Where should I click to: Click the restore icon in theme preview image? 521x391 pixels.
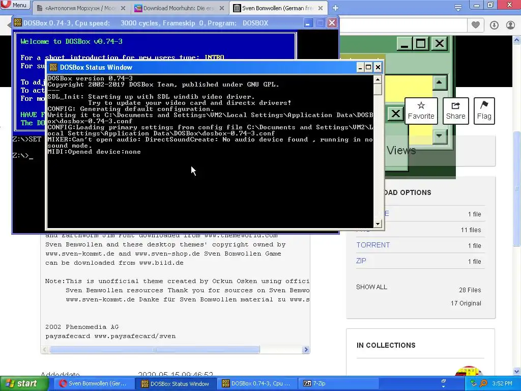(421, 43)
